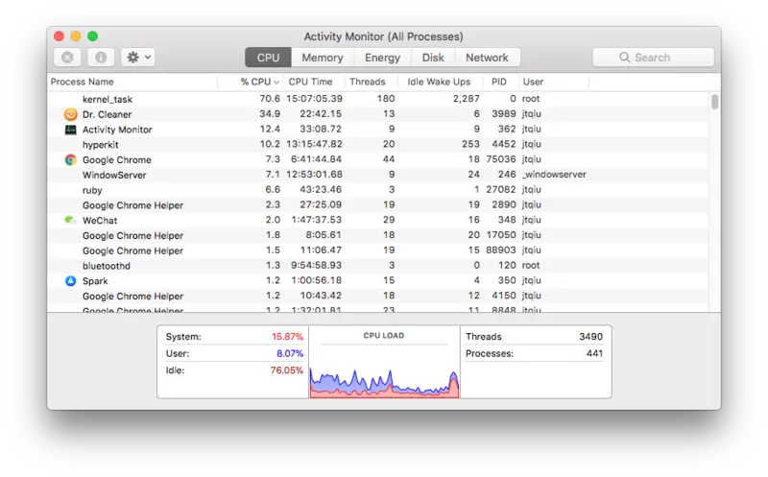This screenshot has width=768, height=477.
Task: Click the green zoom window button
Action: [x=92, y=36]
